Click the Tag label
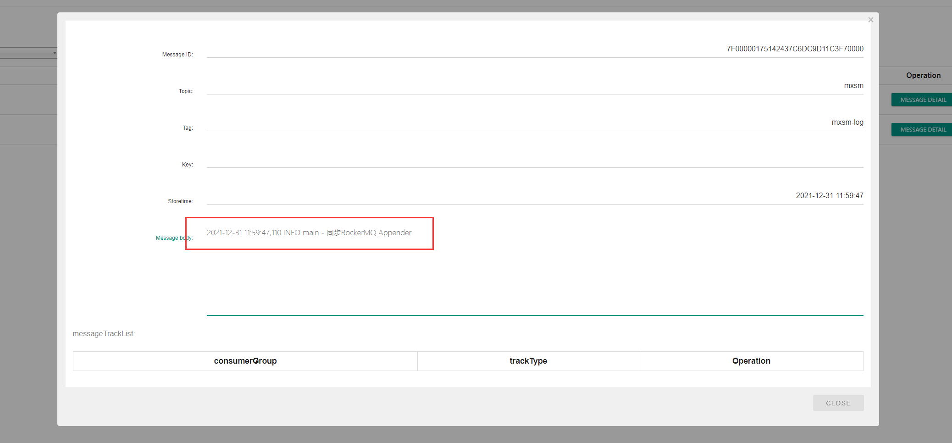Screen dimensions: 952x443 [x=188, y=128]
